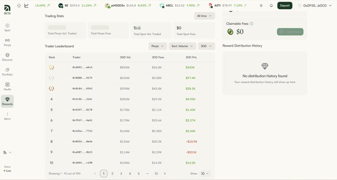
Task: Click trader address 0x055d...0e4e
Action: click(82, 141)
